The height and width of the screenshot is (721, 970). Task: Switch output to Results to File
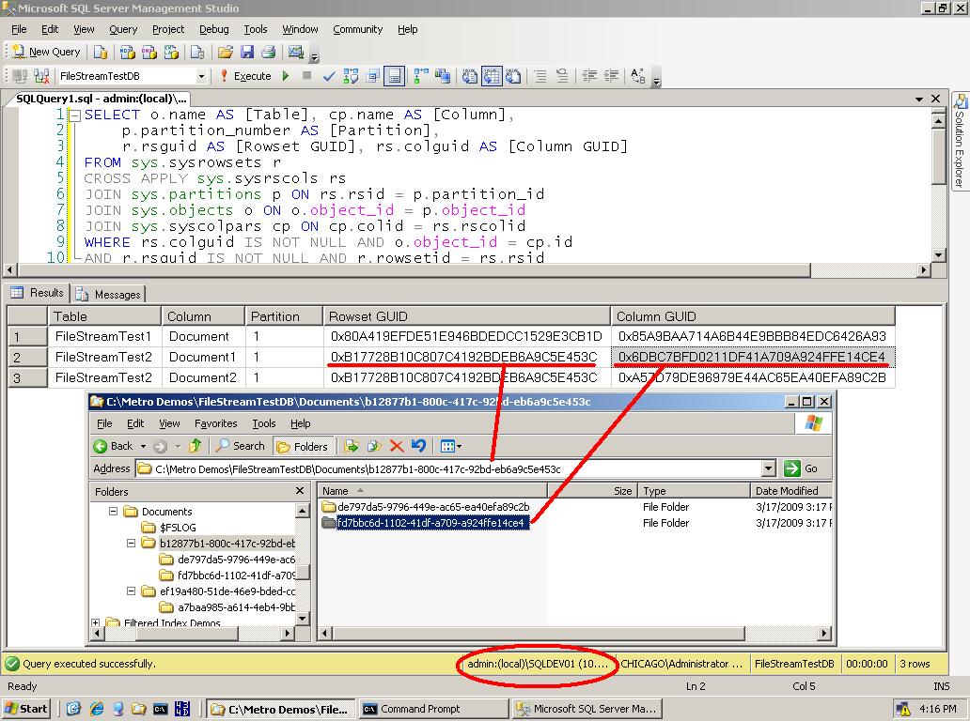[513, 76]
